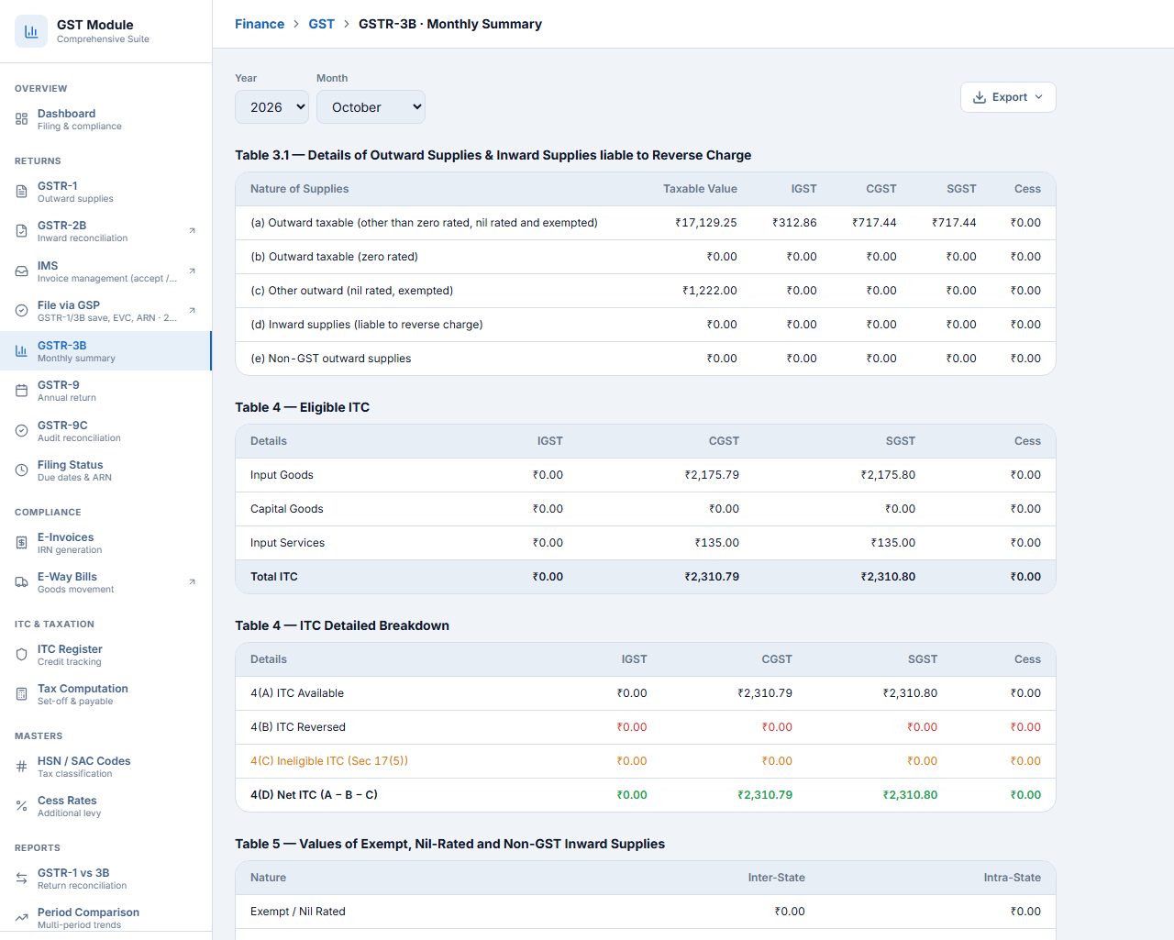Click the Filing Status clock icon

[x=21, y=470]
